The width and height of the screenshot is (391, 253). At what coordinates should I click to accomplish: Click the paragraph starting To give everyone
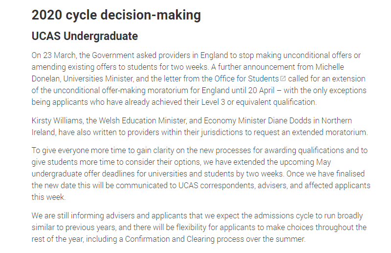[x=201, y=174]
